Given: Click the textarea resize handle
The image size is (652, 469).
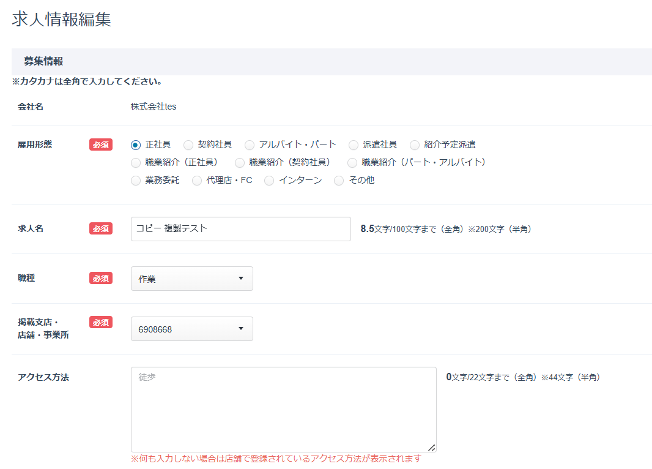Looking at the screenshot, I should (432, 446).
